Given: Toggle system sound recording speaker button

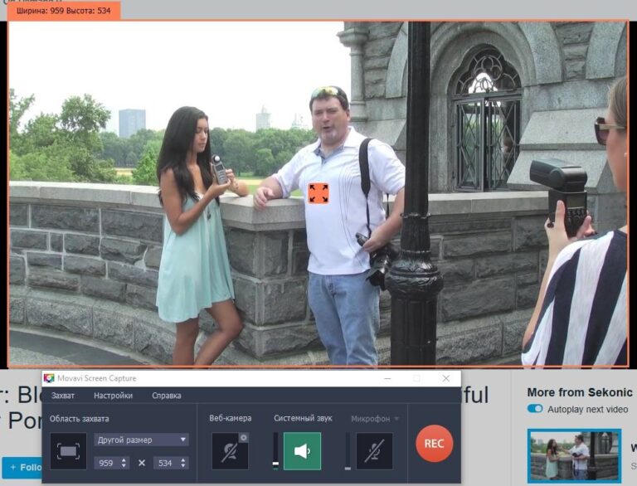Looking at the screenshot, I should coord(302,451).
